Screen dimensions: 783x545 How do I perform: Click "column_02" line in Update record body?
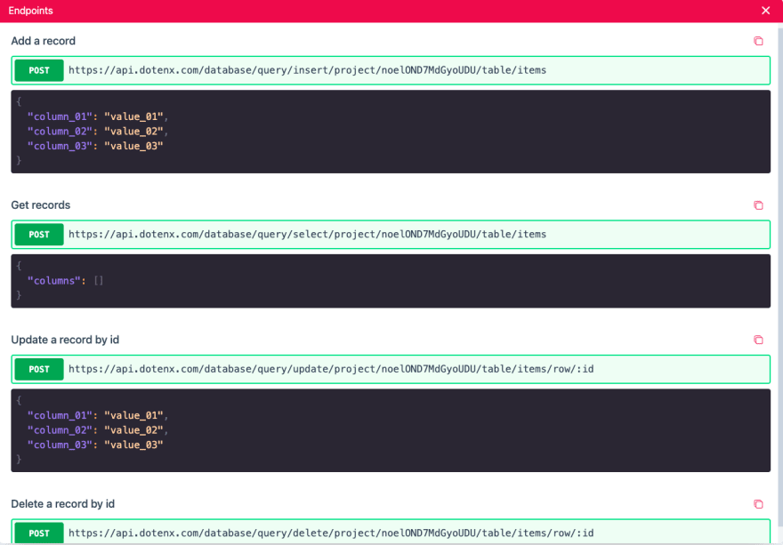[x=97, y=430]
